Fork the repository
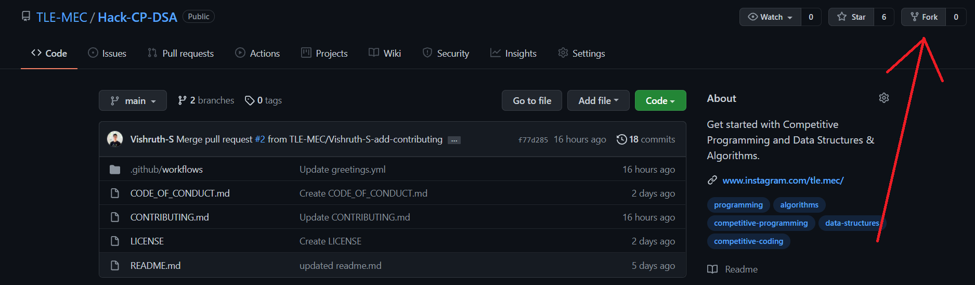The height and width of the screenshot is (285, 975). click(924, 17)
